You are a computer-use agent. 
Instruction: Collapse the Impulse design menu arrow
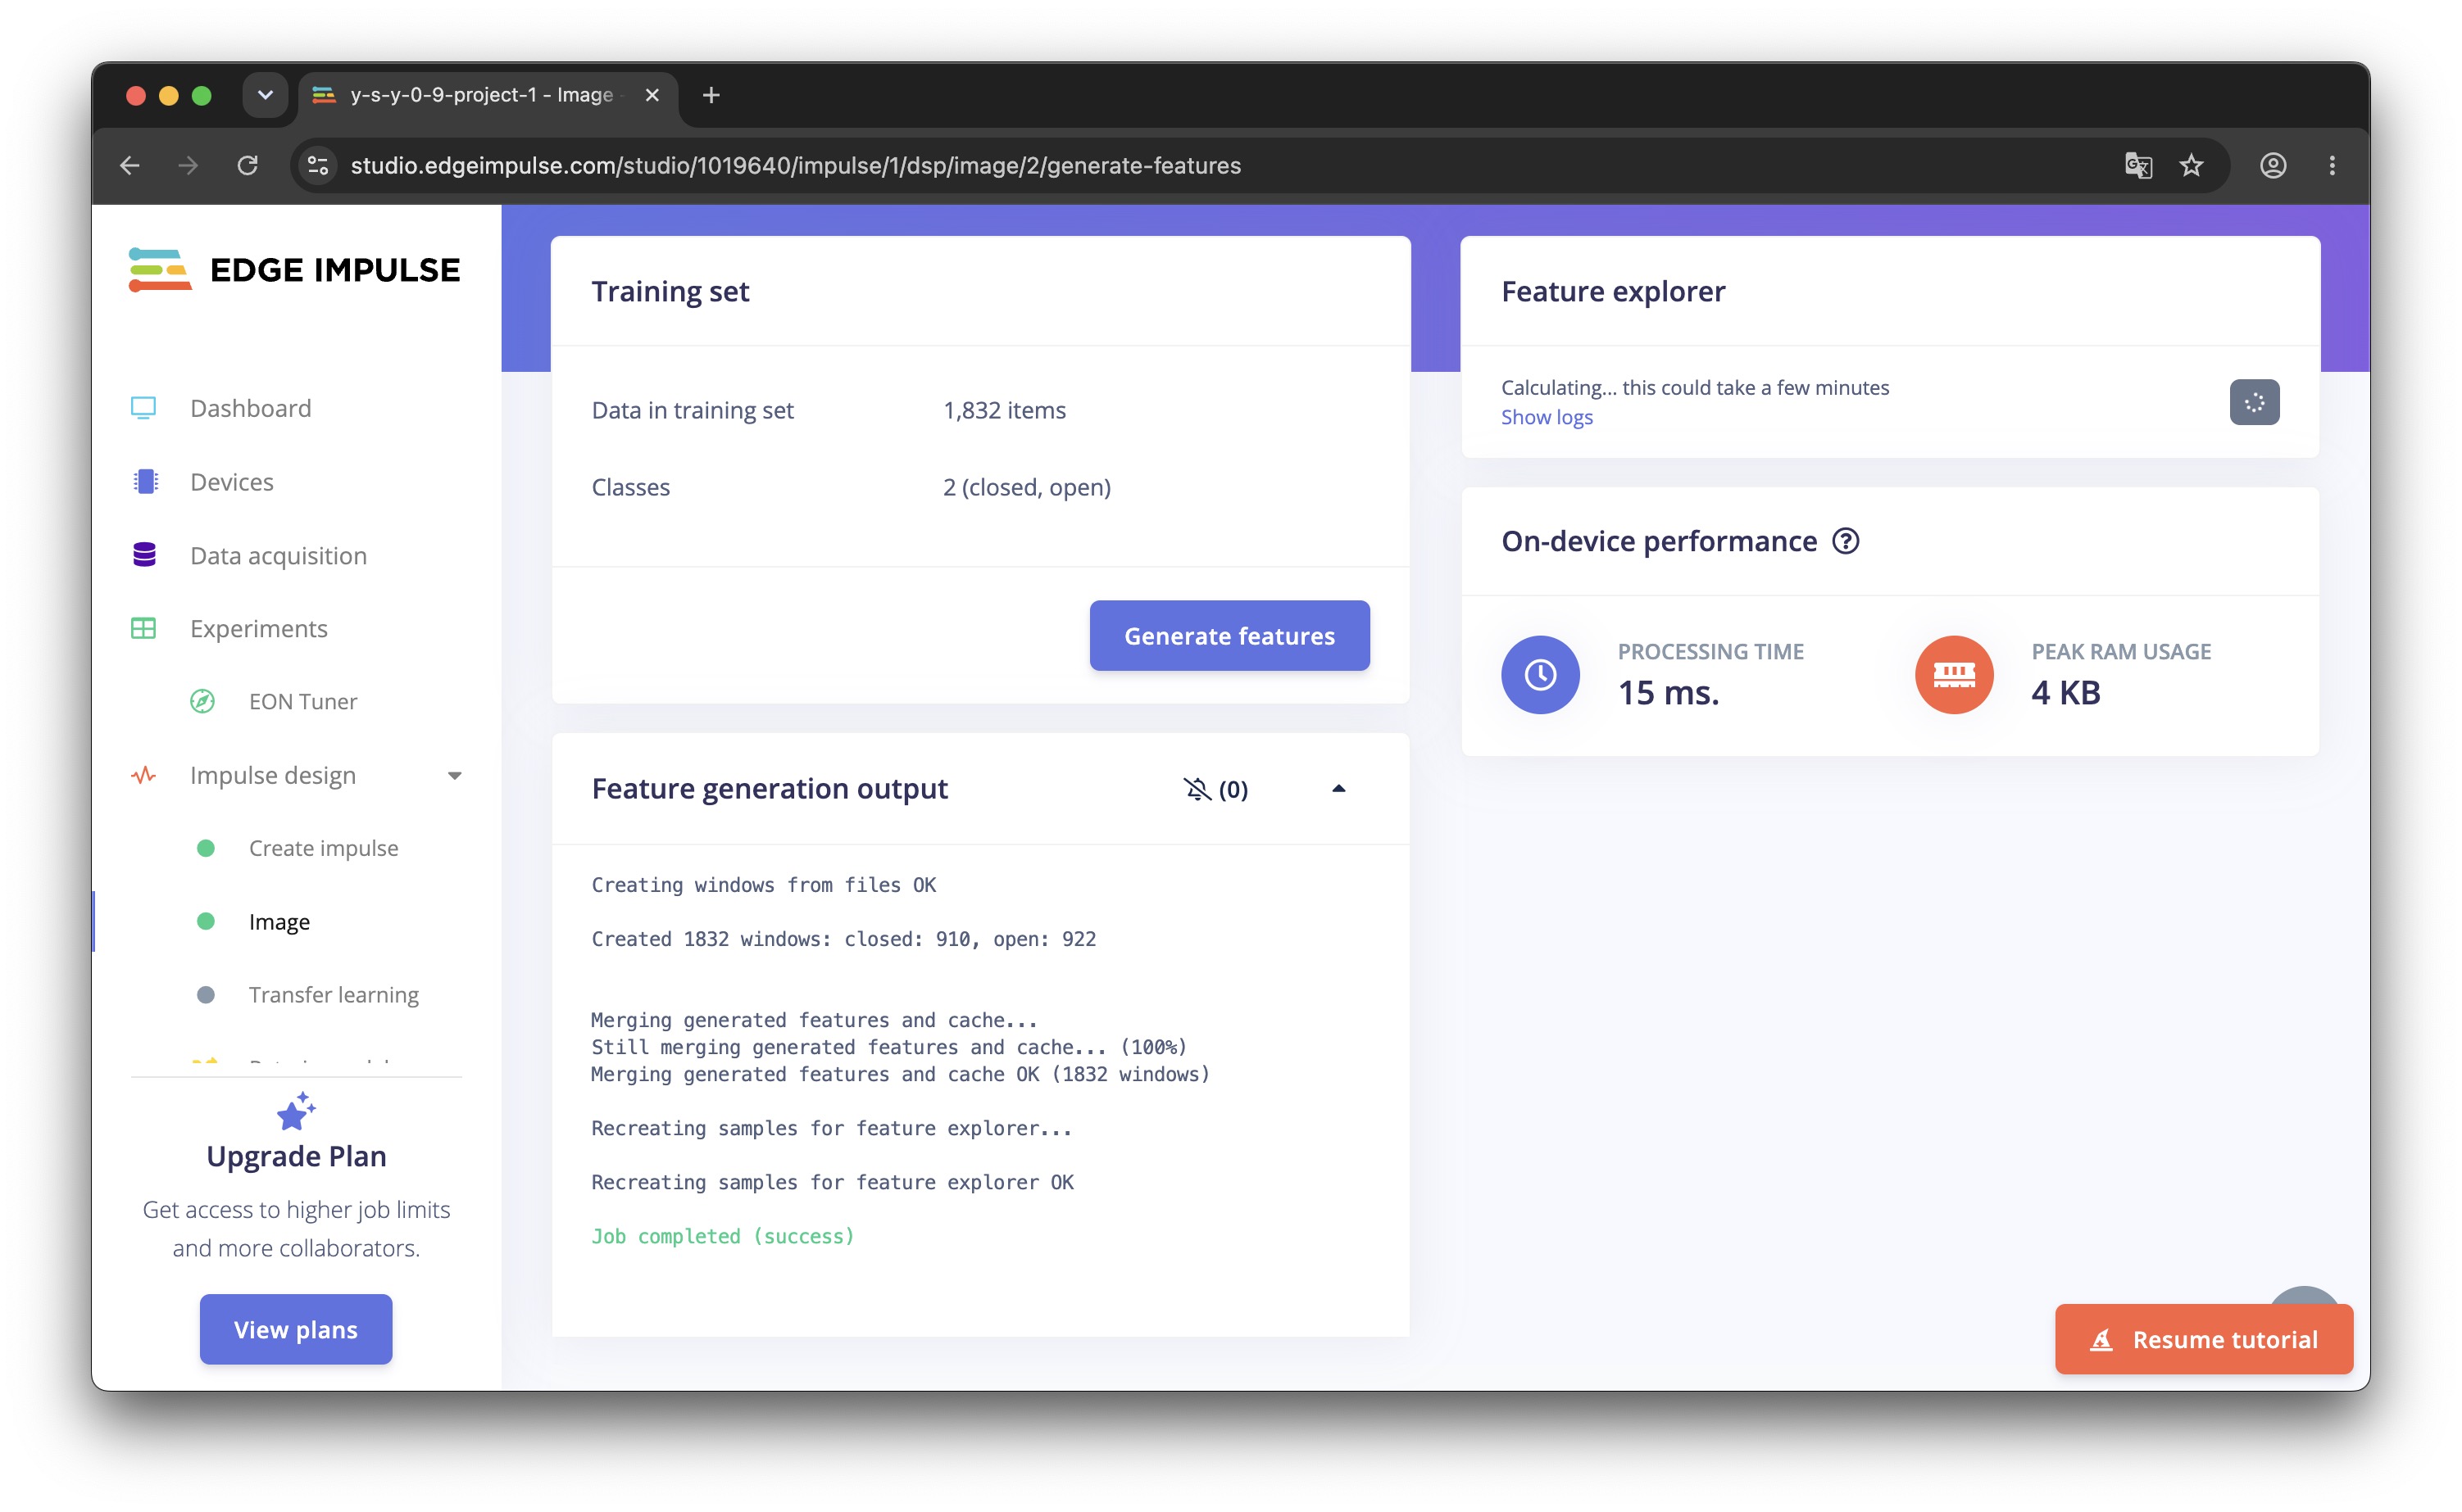pyautogui.click(x=455, y=776)
